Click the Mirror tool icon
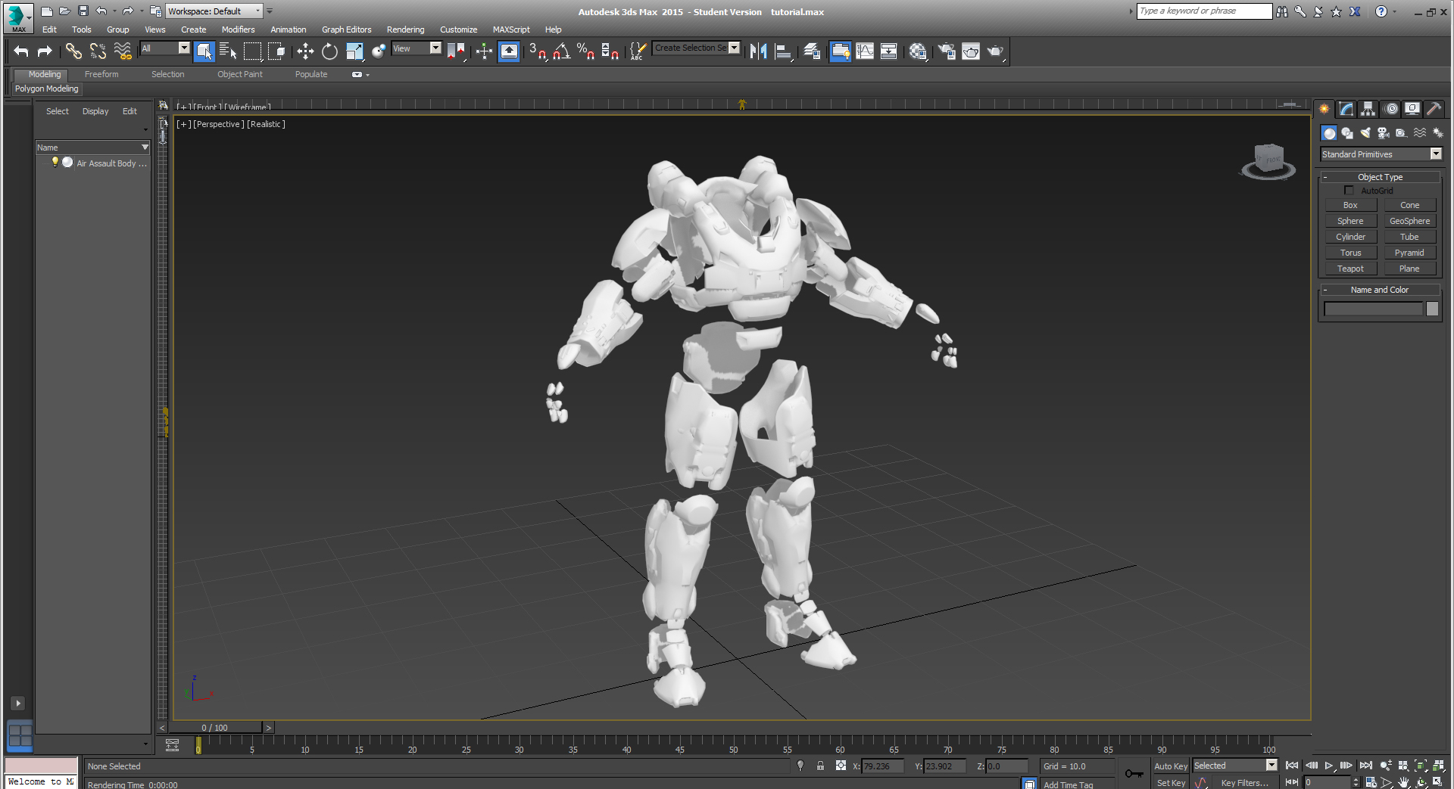Image resolution: width=1454 pixels, height=789 pixels. 758,51
